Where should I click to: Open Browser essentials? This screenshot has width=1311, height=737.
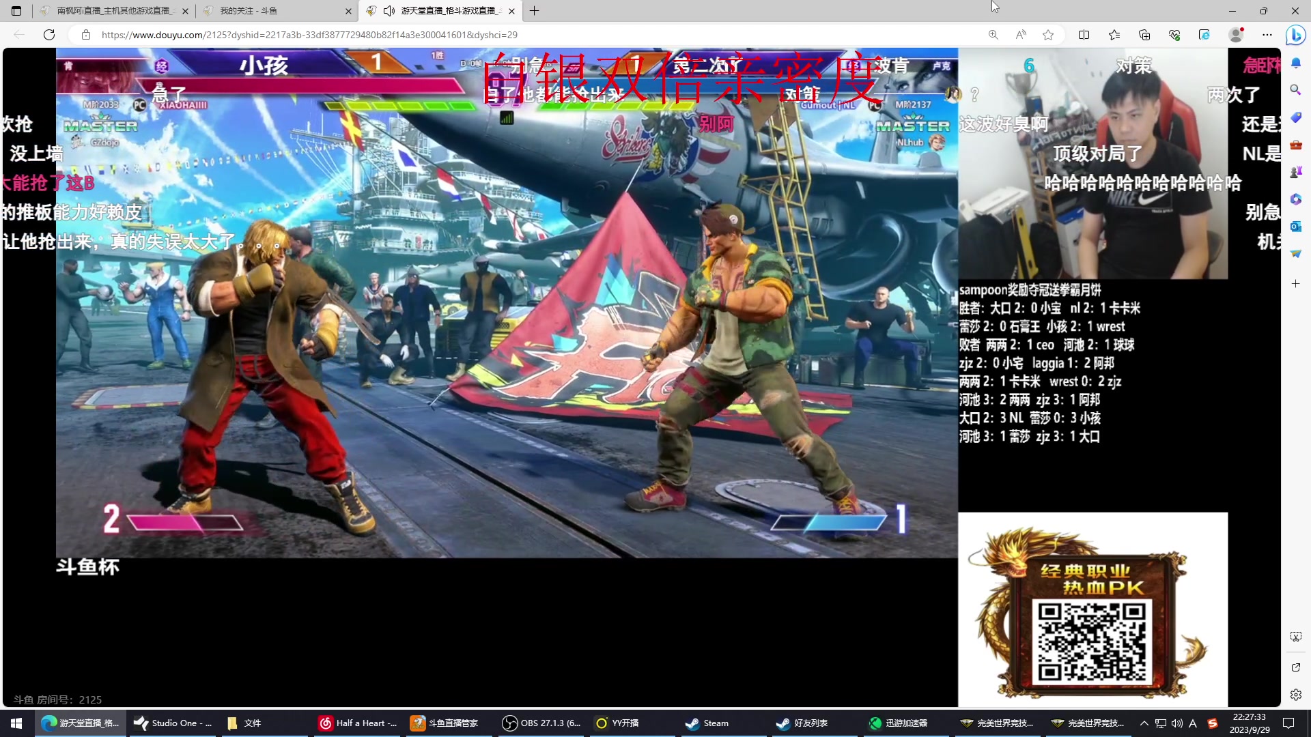pyautogui.click(x=1174, y=35)
